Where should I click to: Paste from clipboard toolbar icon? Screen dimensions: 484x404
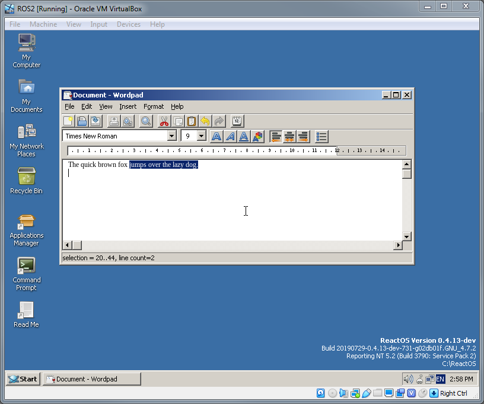(192, 121)
